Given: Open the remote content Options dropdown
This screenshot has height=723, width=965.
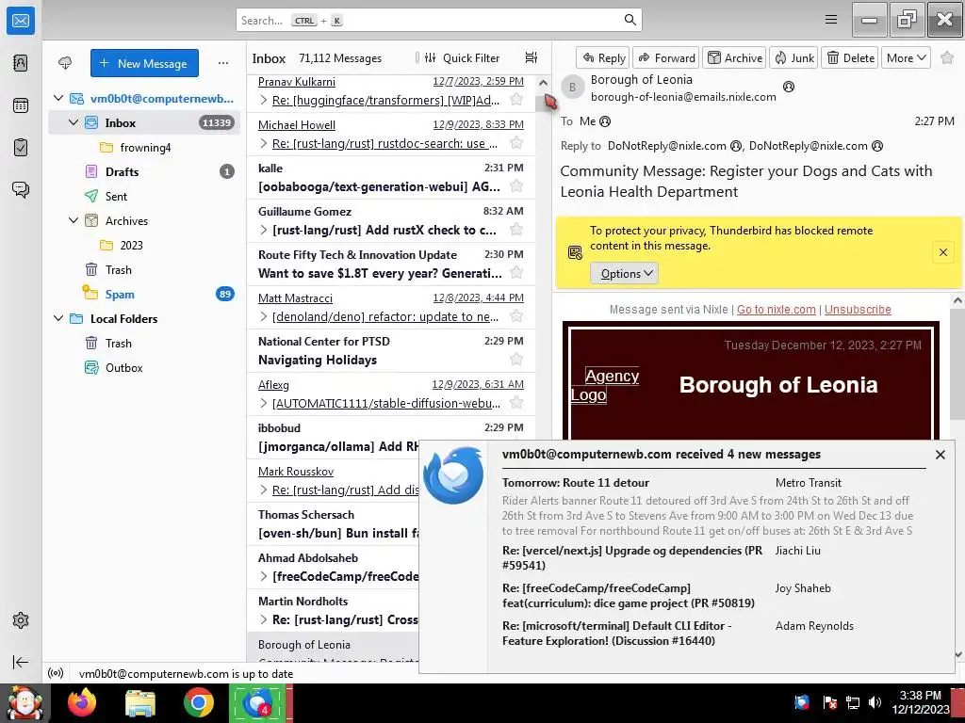Looking at the screenshot, I should point(624,274).
